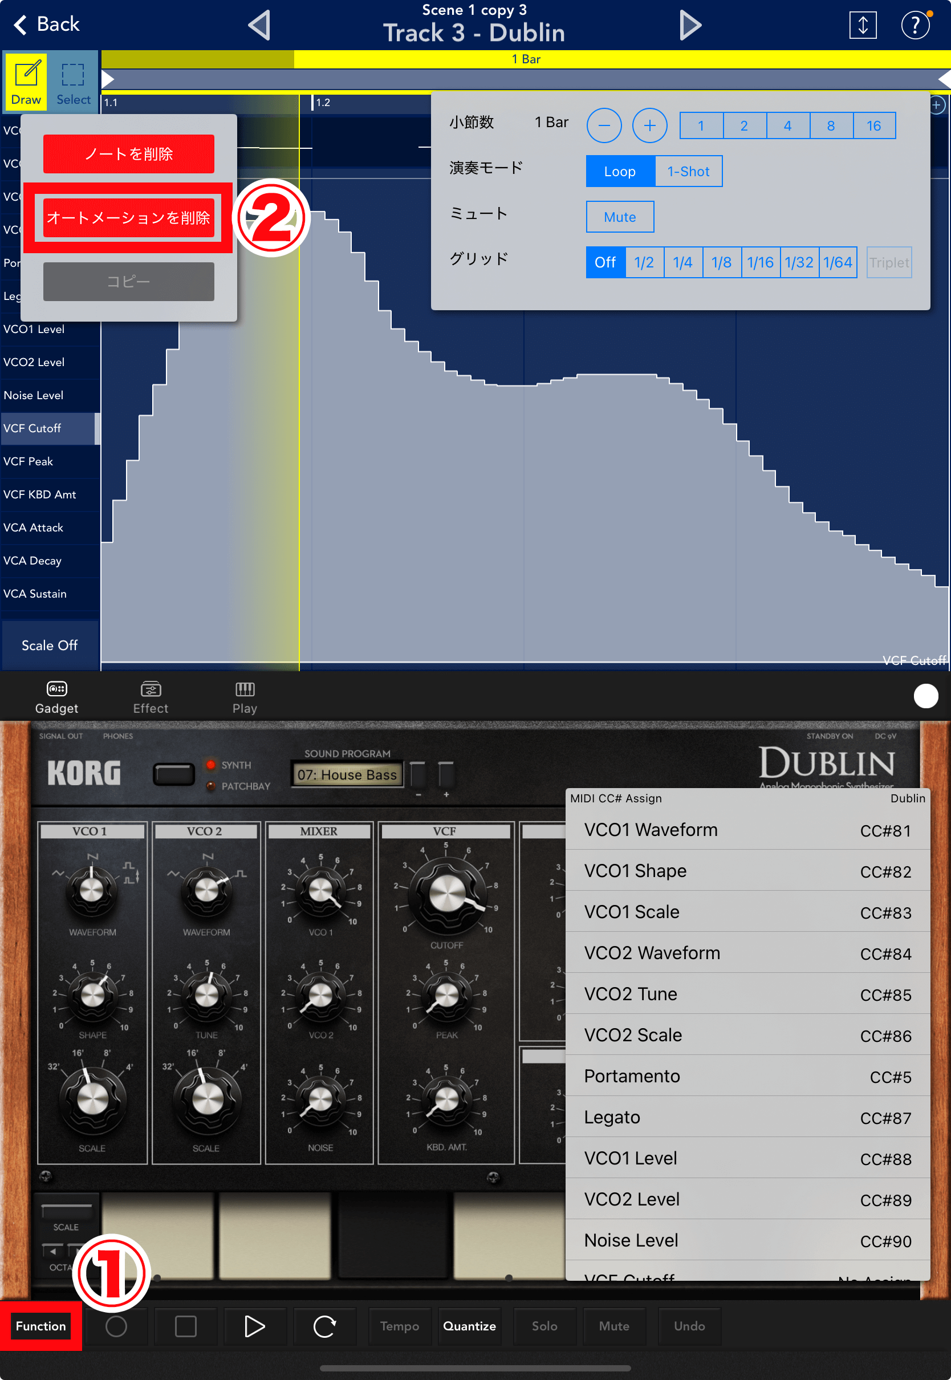Set grid to Off
This screenshot has height=1380, width=951.
coord(605,262)
